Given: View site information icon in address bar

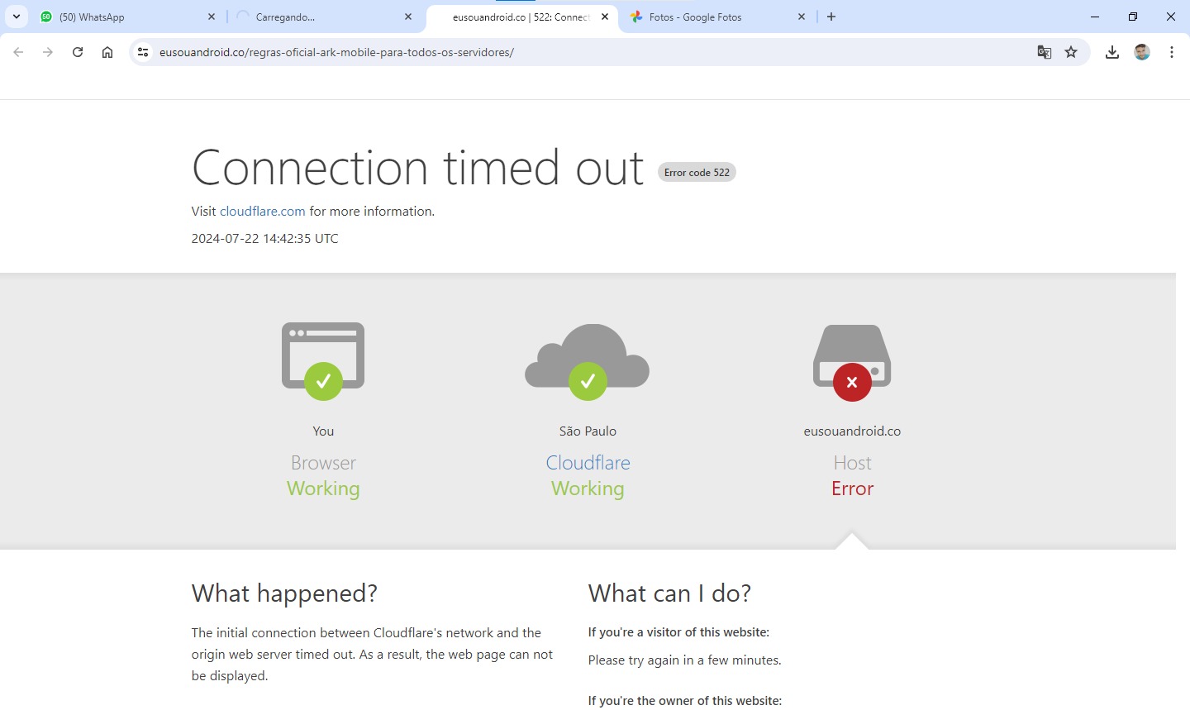Looking at the screenshot, I should tap(143, 52).
